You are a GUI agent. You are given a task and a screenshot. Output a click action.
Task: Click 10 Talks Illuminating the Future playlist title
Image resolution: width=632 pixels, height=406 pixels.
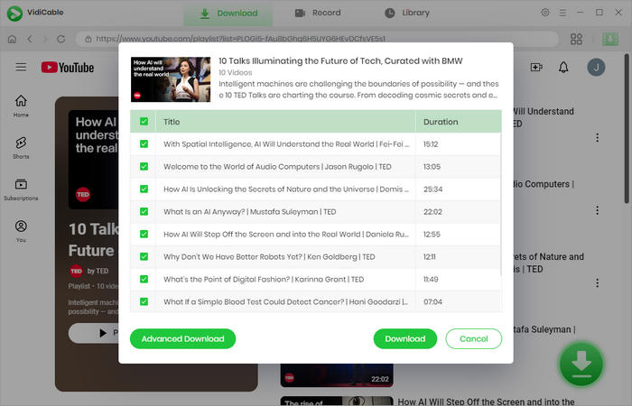pyautogui.click(x=340, y=60)
